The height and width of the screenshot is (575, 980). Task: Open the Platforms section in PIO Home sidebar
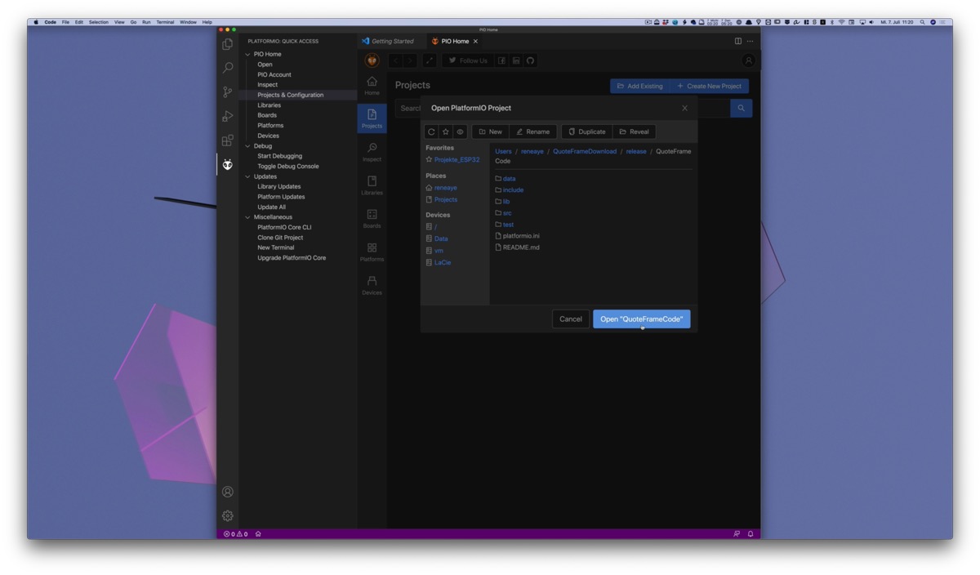pyautogui.click(x=372, y=252)
